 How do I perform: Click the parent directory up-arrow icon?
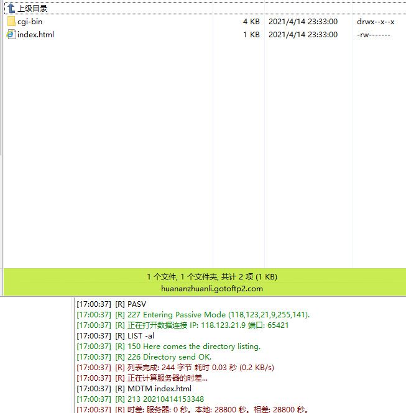point(11,8)
